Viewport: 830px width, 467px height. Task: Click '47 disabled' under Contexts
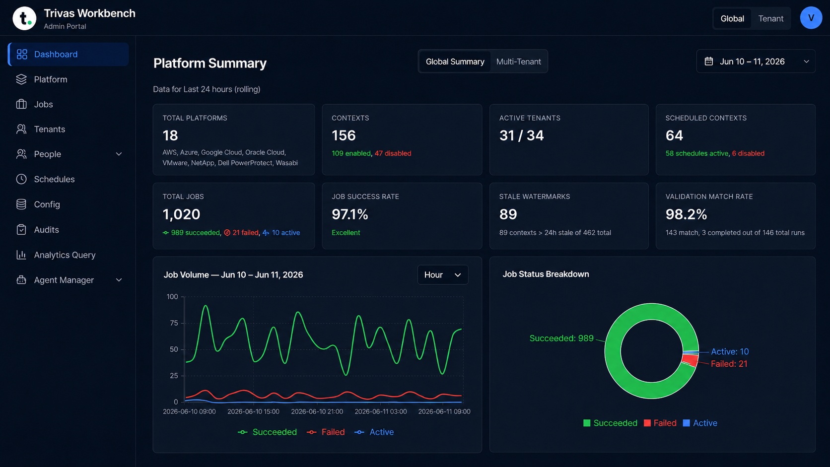(x=393, y=153)
